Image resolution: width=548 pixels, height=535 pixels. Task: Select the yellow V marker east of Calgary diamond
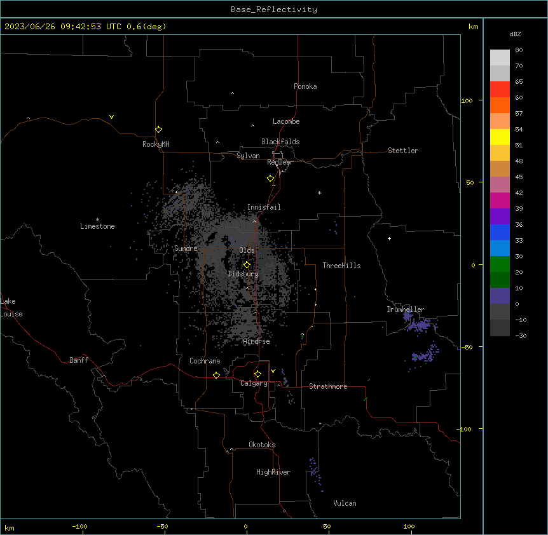tap(273, 371)
